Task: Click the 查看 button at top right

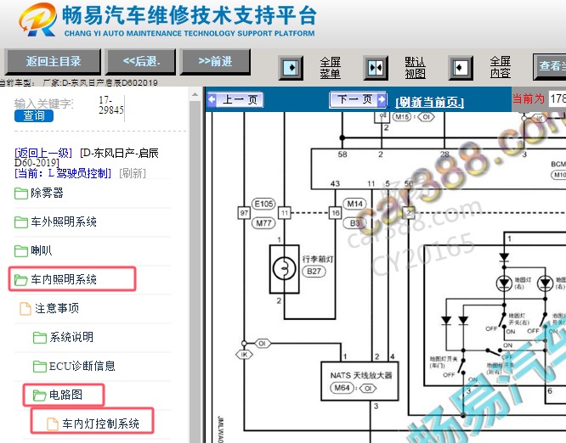Action: point(550,66)
